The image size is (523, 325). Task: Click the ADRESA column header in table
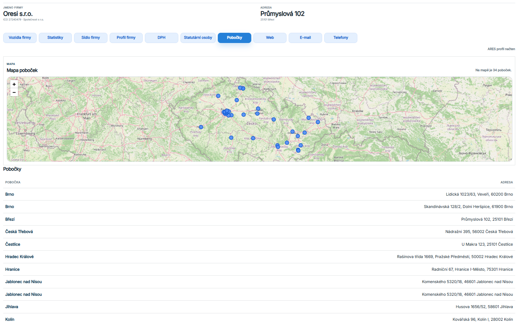(x=507, y=182)
